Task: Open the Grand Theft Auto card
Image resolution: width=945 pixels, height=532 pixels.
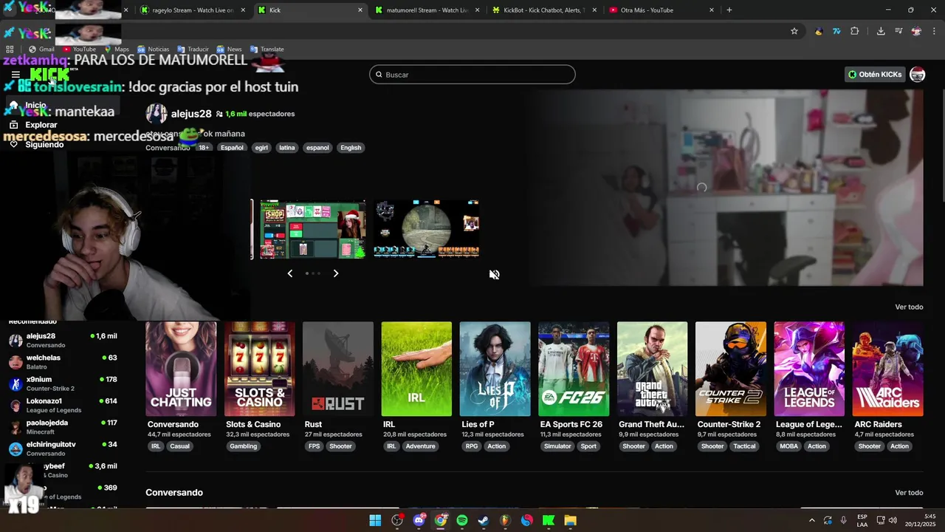Action: (x=652, y=369)
